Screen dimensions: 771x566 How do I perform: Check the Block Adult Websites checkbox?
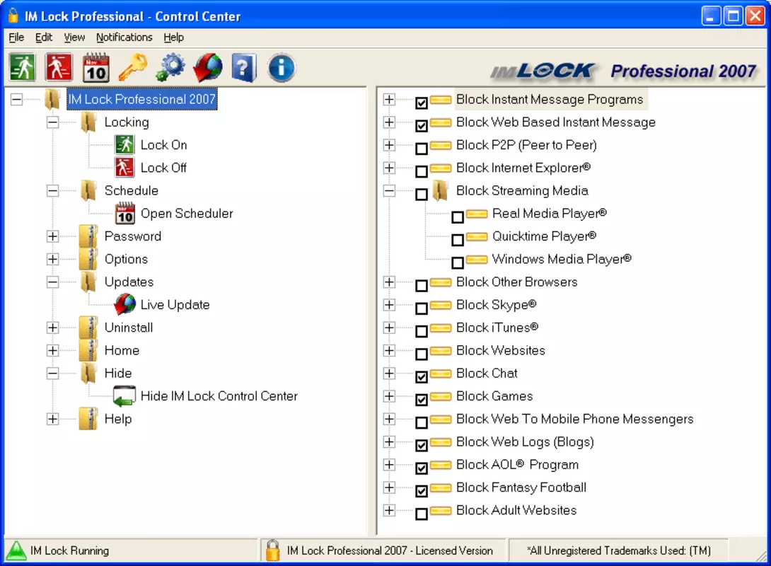(x=422, y=514)
